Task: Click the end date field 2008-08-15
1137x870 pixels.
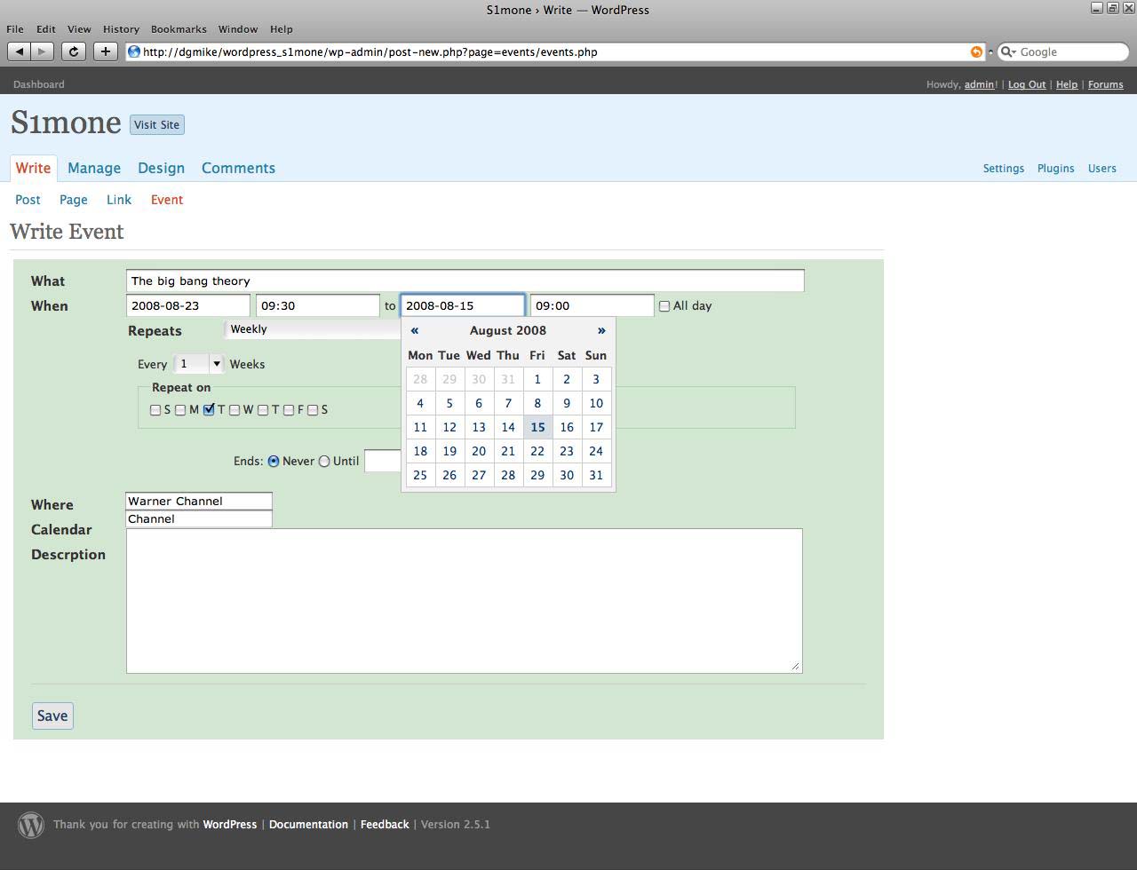Action: click(x=463, y=305)
